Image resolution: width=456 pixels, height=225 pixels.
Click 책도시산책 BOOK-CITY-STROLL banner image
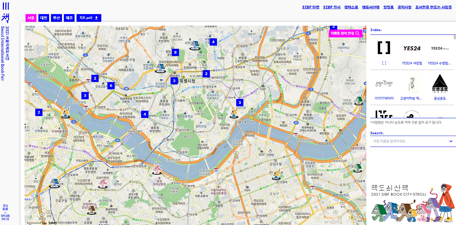tap(413, 203)
